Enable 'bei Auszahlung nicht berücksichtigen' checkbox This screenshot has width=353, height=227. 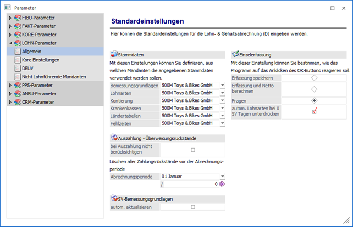click(192, 150)
